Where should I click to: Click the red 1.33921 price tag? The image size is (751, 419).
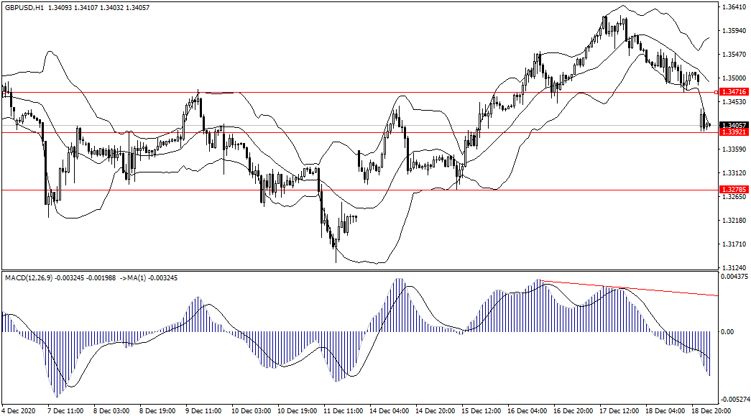733,132
